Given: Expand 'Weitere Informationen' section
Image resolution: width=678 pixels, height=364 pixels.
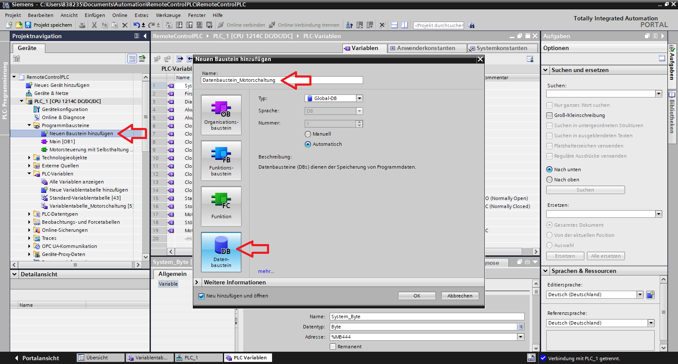Looking at the screenshot, I should (x=197, y=282).
